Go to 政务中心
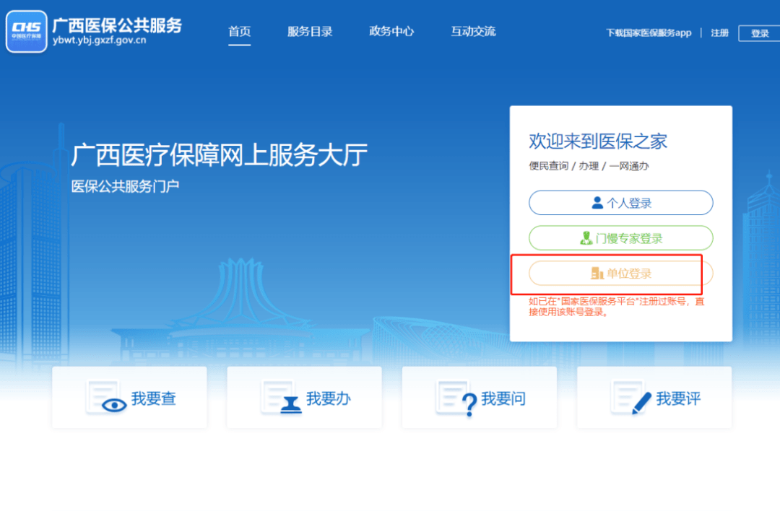 (391, 31)
